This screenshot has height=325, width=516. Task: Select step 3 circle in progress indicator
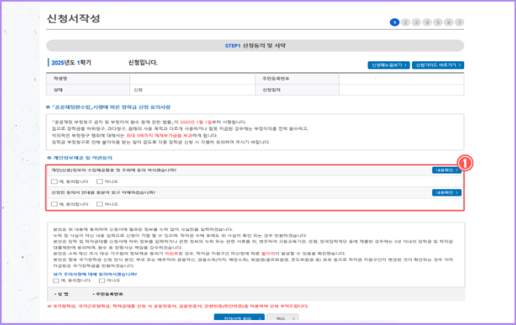(416, 22)
